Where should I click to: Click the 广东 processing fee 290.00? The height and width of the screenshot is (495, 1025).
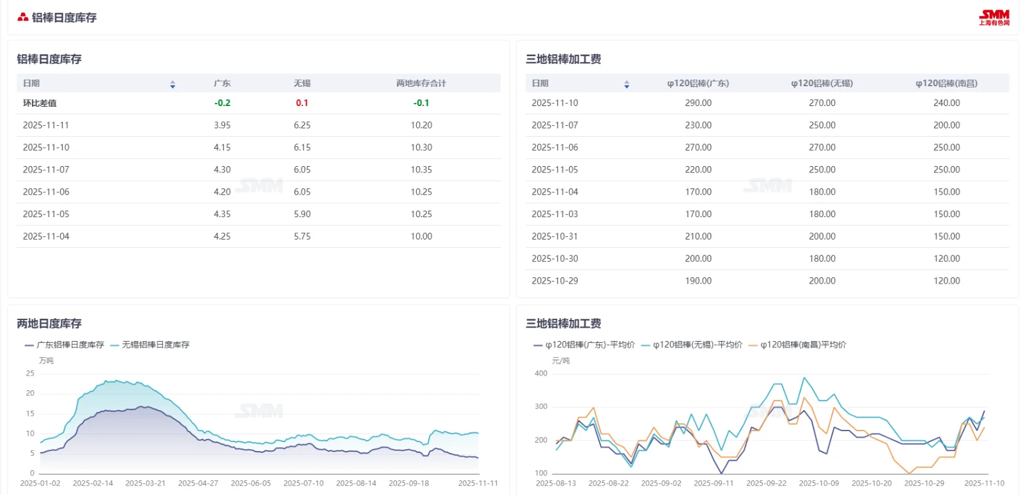pyautogui.click(x=698, y=103)
